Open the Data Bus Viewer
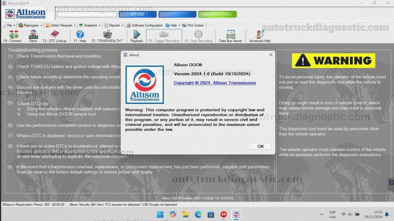Image resolution: width=394 pixels, height=221 pixels. coord(230,36)
